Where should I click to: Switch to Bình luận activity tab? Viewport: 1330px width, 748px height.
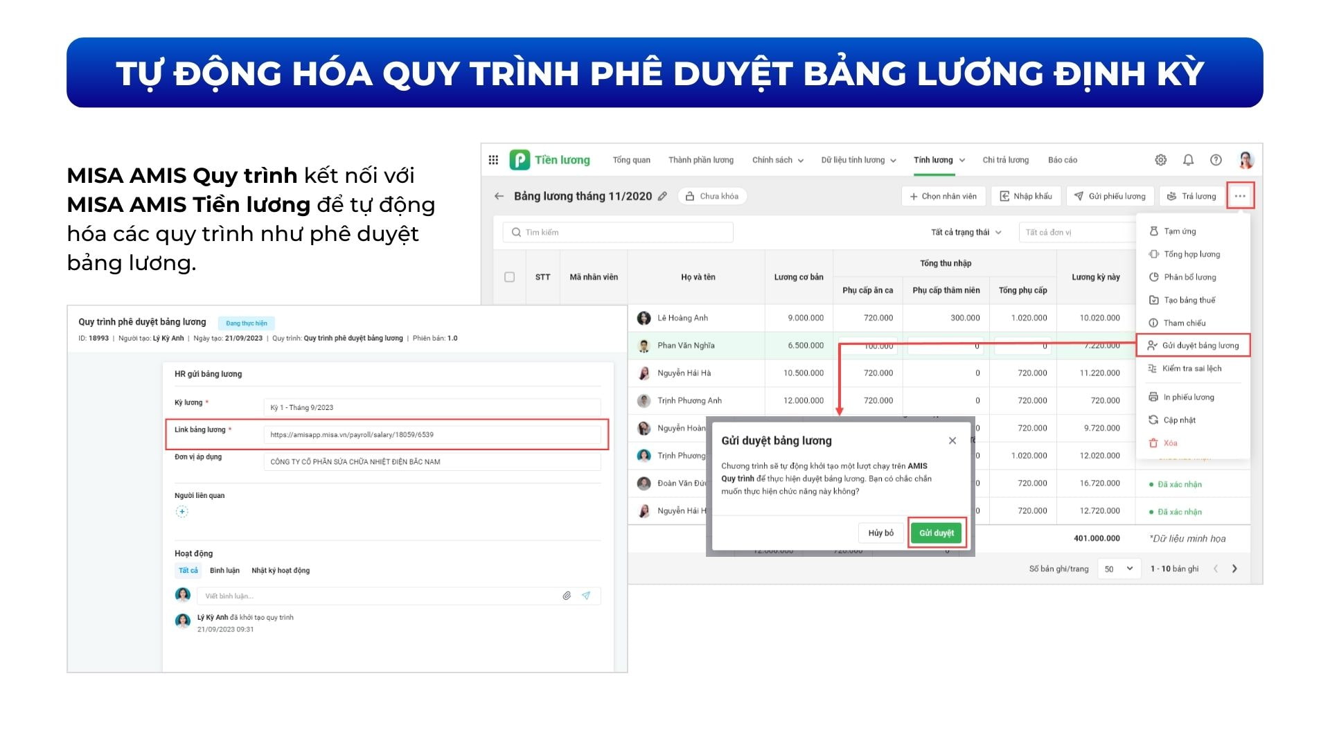coord(224,571)
